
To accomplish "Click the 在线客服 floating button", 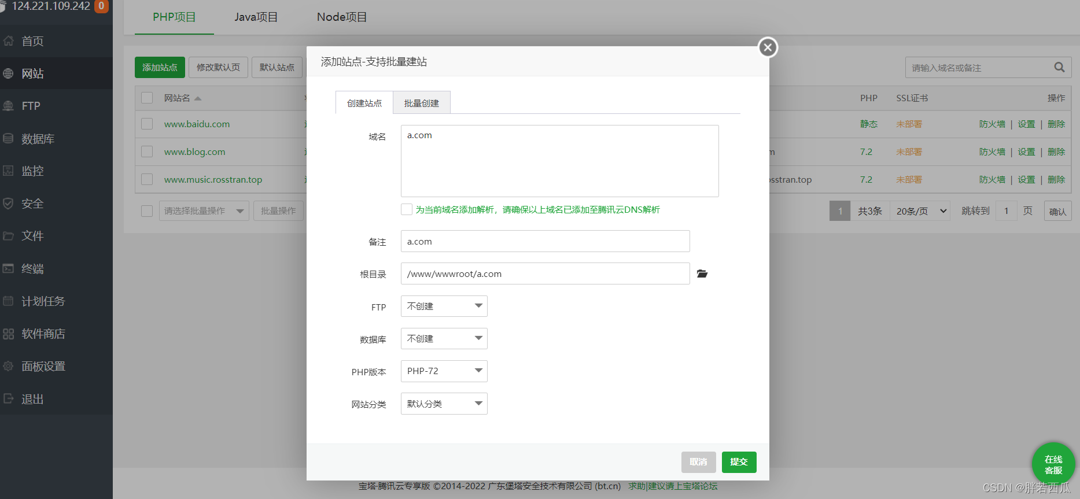I will click(x=1053, y=464).
